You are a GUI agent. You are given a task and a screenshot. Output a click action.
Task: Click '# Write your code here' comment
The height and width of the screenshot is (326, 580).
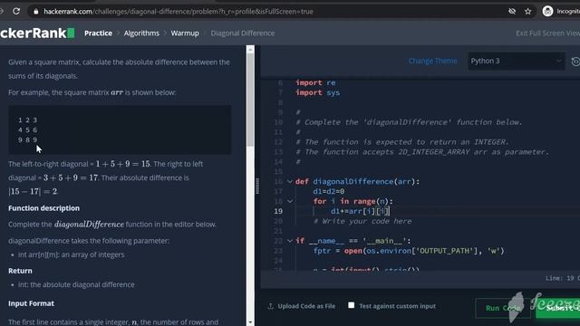click(362, 221)
